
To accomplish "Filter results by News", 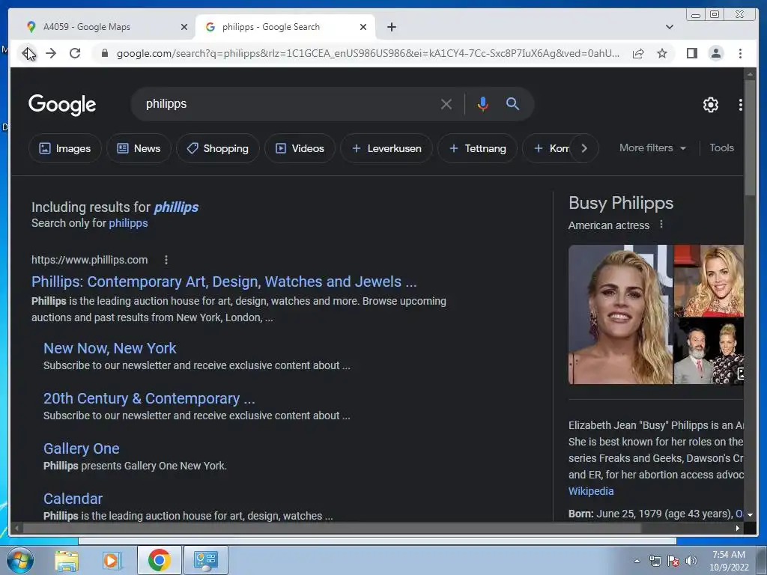I will (139, 148).
